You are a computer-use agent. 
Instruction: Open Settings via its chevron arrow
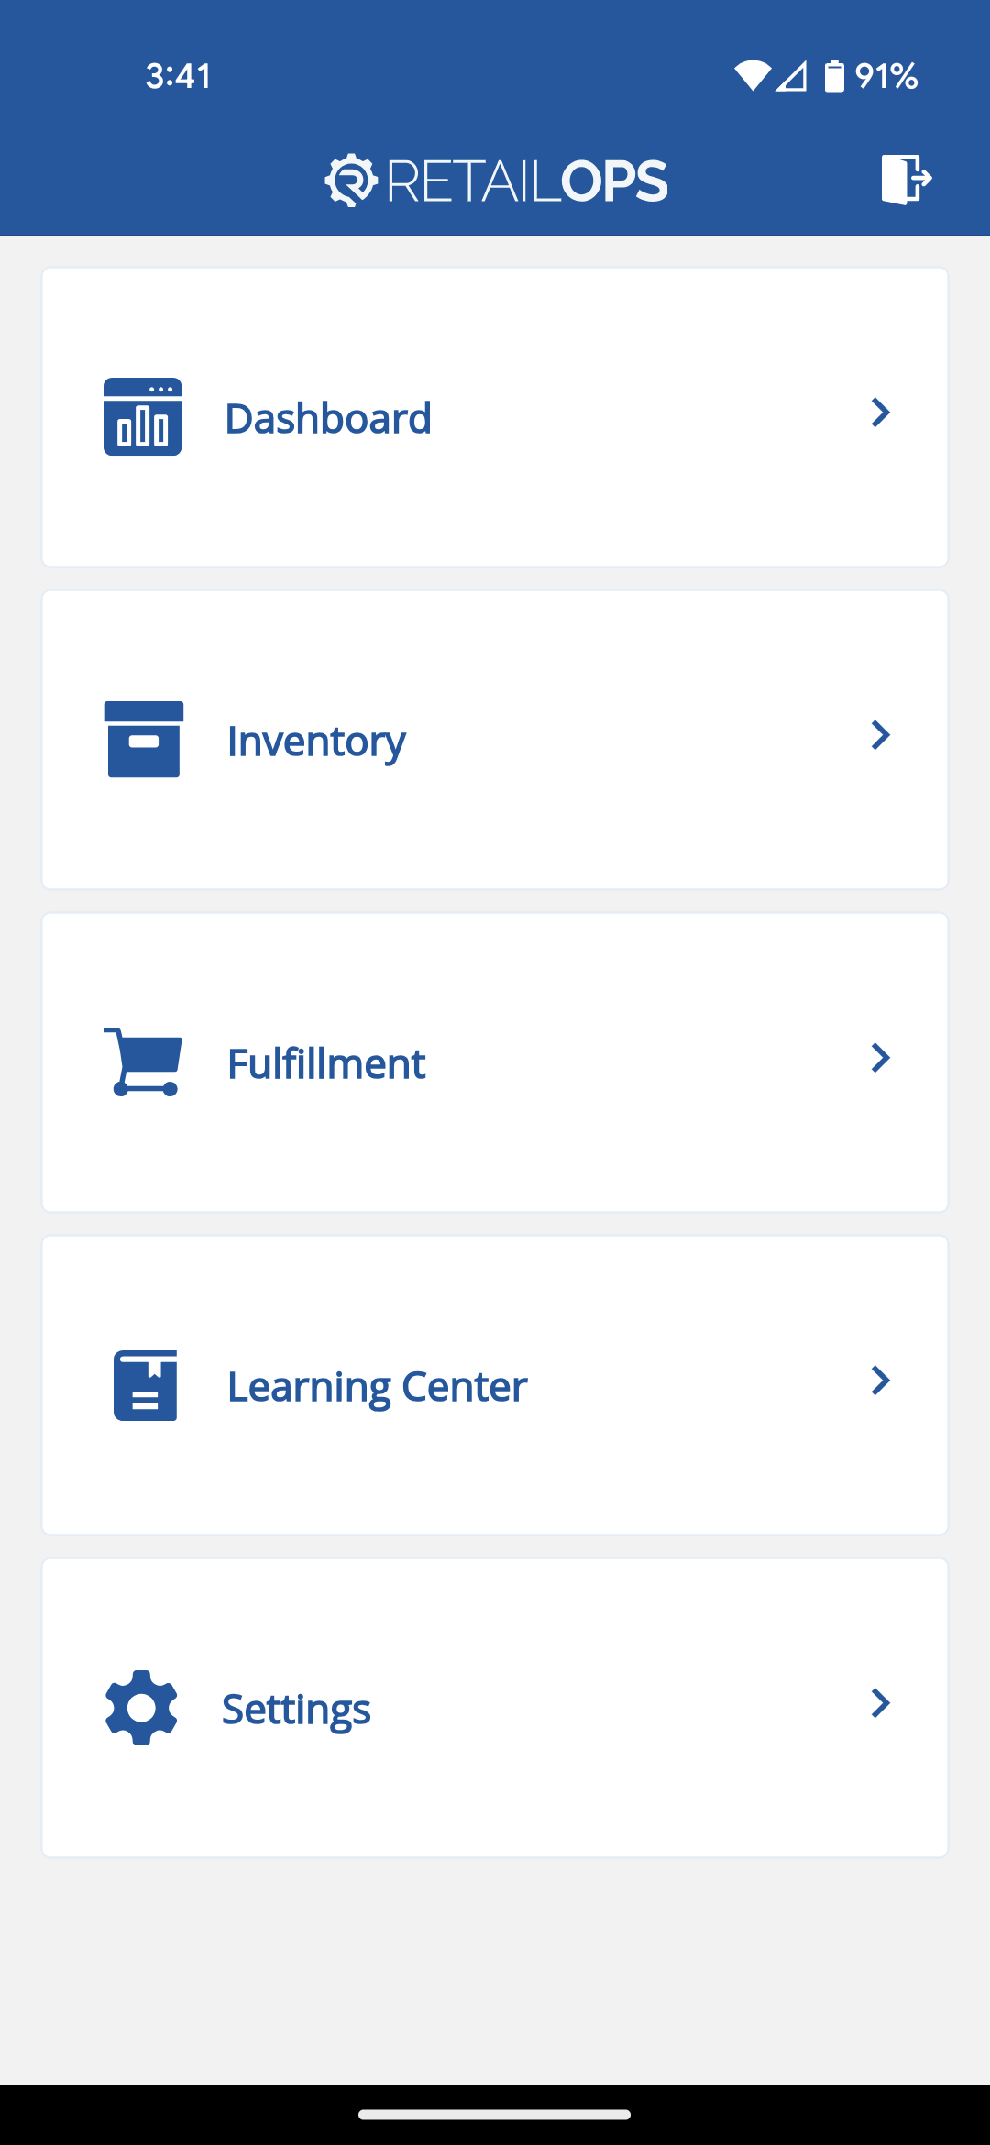pyautogui.click(x=881, y=1703)
